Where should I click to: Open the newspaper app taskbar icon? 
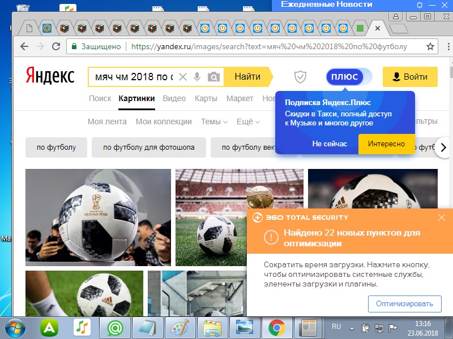pyautogui.click(x=308, y=328)
